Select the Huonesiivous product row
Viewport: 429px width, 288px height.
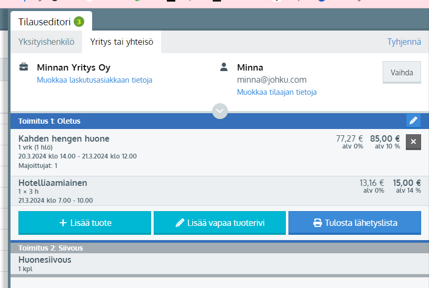[x=158, y=263]
